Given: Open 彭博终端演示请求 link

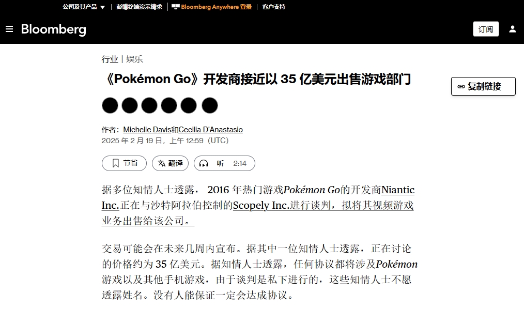Looking at the screenshot, I should click(x=139, y=7).
